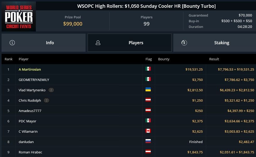Click the Rank column header
The width and height of the screenshot is (256, 157).
point(9,59)
